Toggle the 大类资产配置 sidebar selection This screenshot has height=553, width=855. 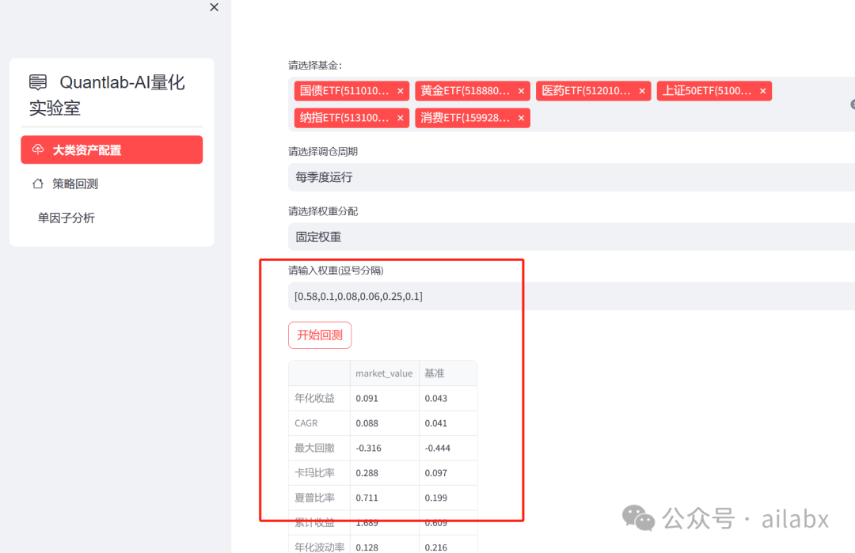pyautogui.click(x=112, y=149)
